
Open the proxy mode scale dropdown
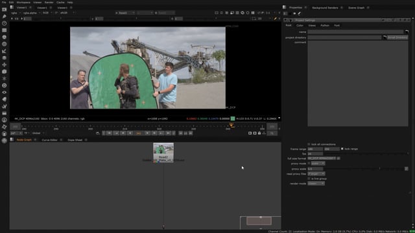[318, 164]
